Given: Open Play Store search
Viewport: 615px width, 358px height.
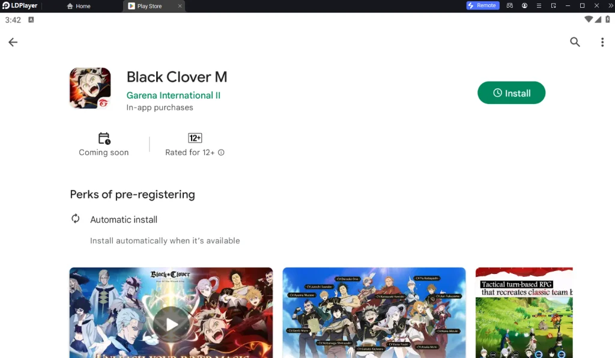Looking at the screenshot, I should point(575,42).
